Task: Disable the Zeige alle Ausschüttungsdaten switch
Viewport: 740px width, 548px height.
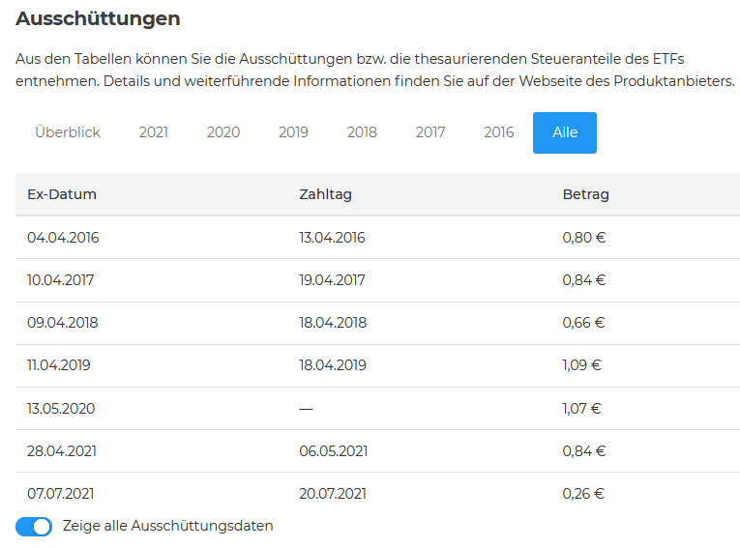Action: pos(34,527)
